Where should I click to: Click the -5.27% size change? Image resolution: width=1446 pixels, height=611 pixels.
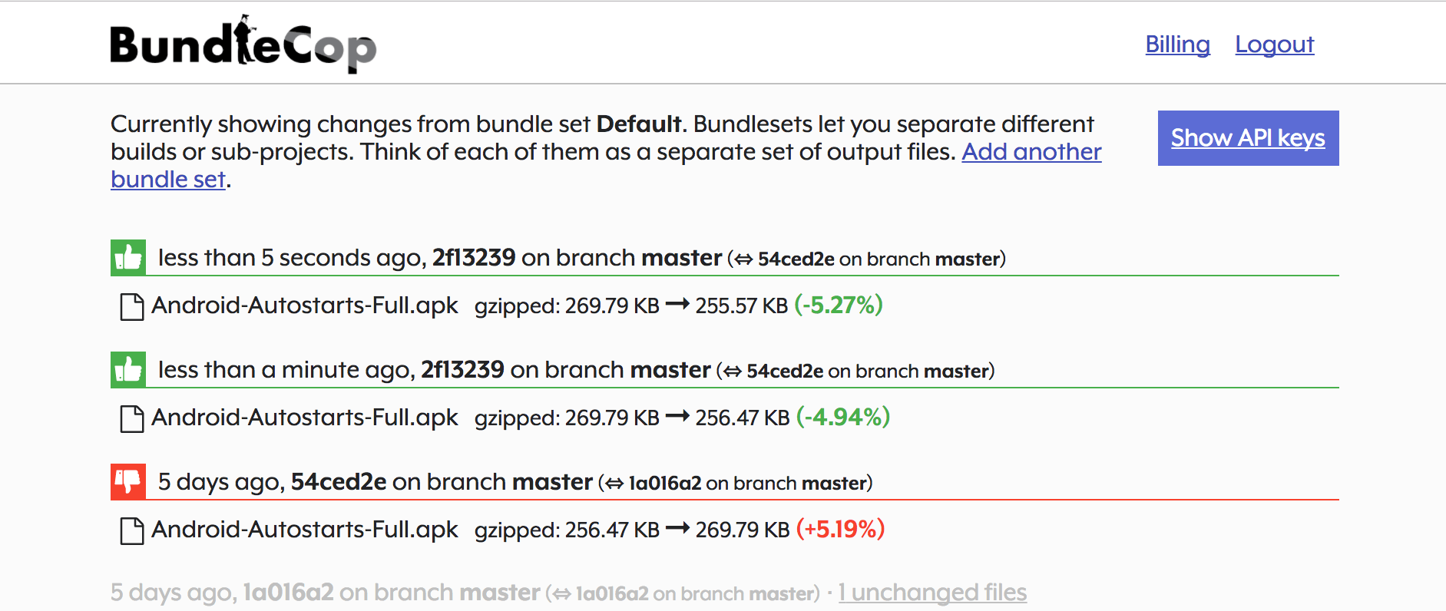coord(839,305)
